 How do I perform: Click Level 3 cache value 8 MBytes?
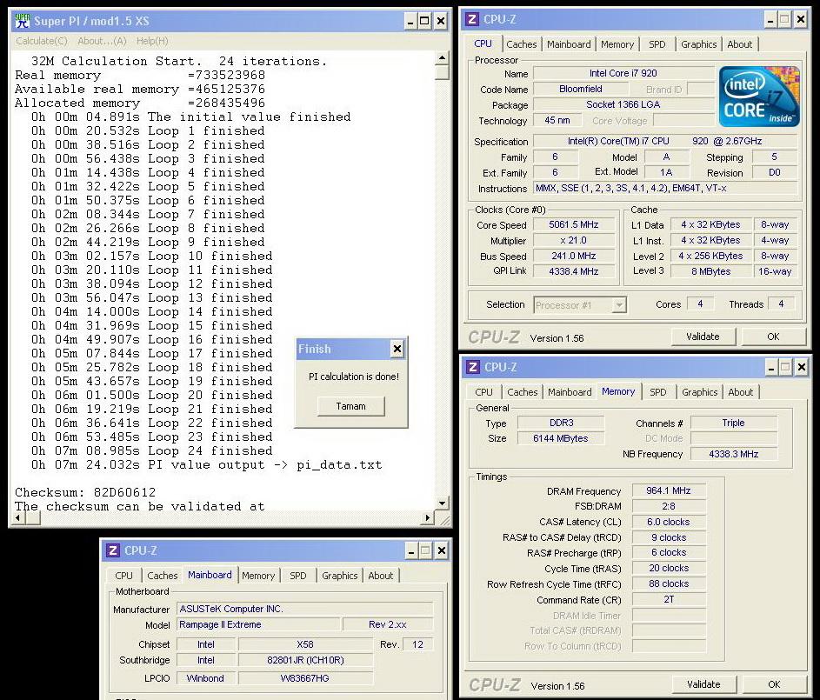[x=710, y=271]
